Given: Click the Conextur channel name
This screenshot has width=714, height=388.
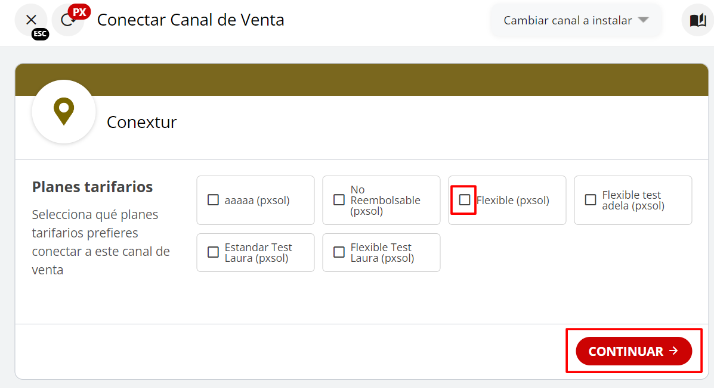Looking at the screenshot, I should [x=142, y=123].
